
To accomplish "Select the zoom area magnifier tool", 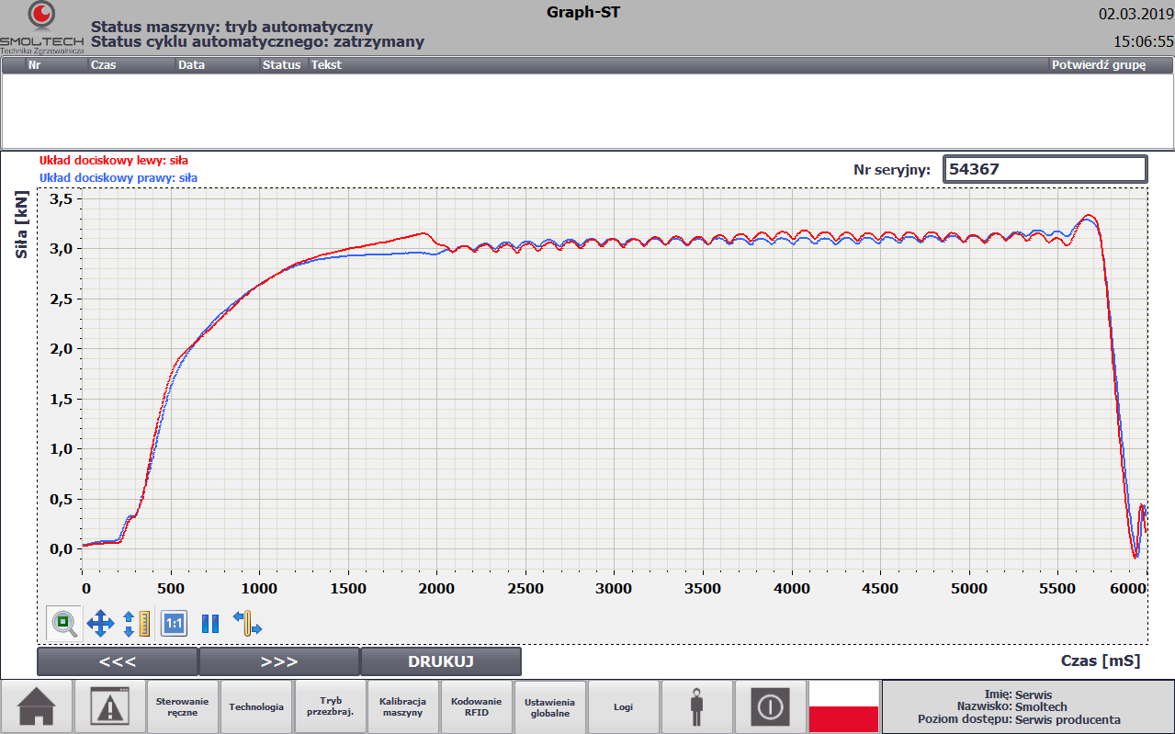I will (x=64, y=624).
